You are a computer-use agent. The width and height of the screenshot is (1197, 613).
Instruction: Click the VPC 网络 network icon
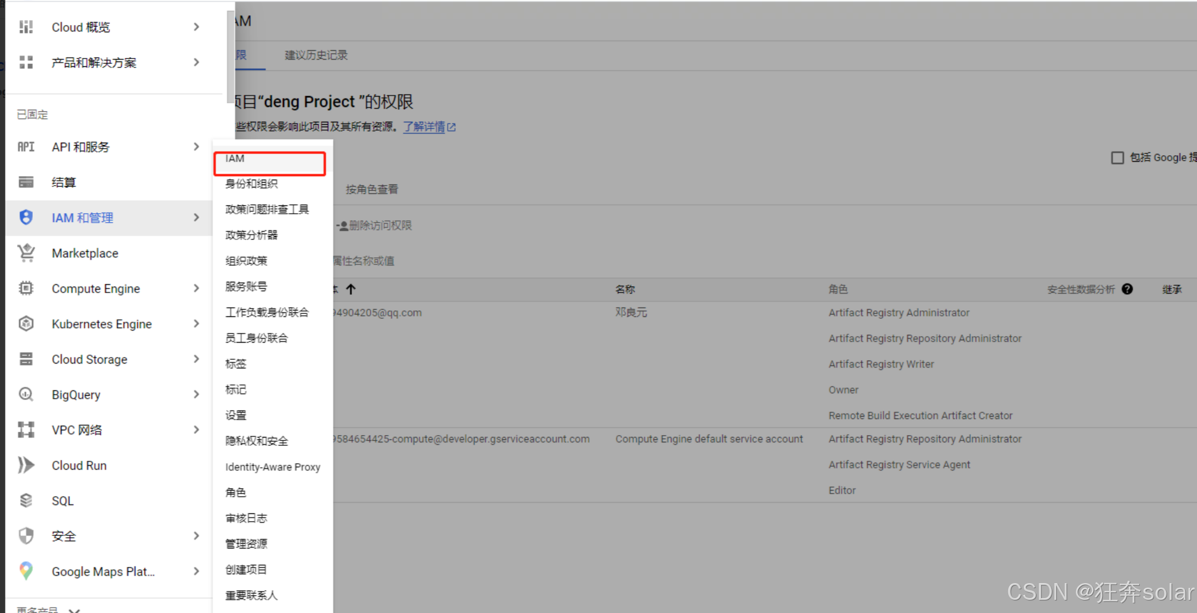[26, 430]
